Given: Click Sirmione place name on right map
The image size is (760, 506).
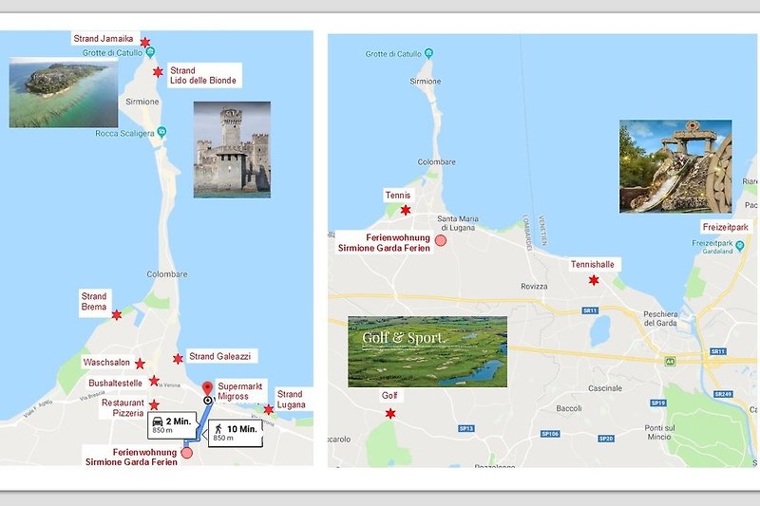Looking at the screenshot, I should (426, 82).
